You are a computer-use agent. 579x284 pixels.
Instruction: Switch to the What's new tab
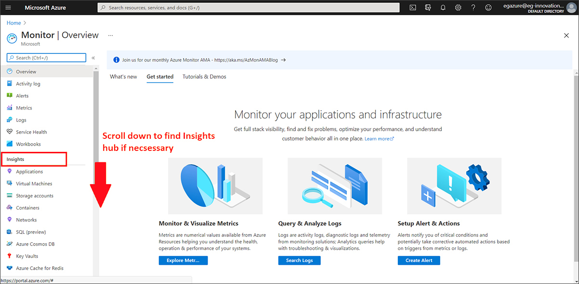point(123,77)
